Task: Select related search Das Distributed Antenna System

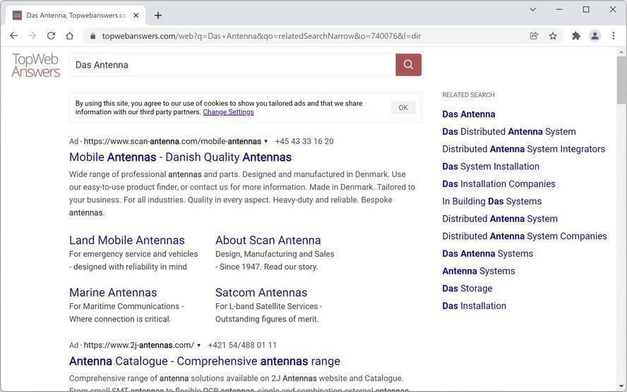Action: point(509,132)
